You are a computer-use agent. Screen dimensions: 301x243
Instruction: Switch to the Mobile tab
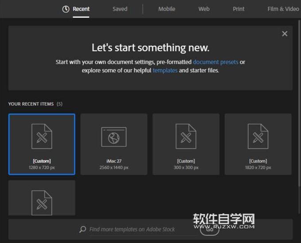(x=167, y=9)
